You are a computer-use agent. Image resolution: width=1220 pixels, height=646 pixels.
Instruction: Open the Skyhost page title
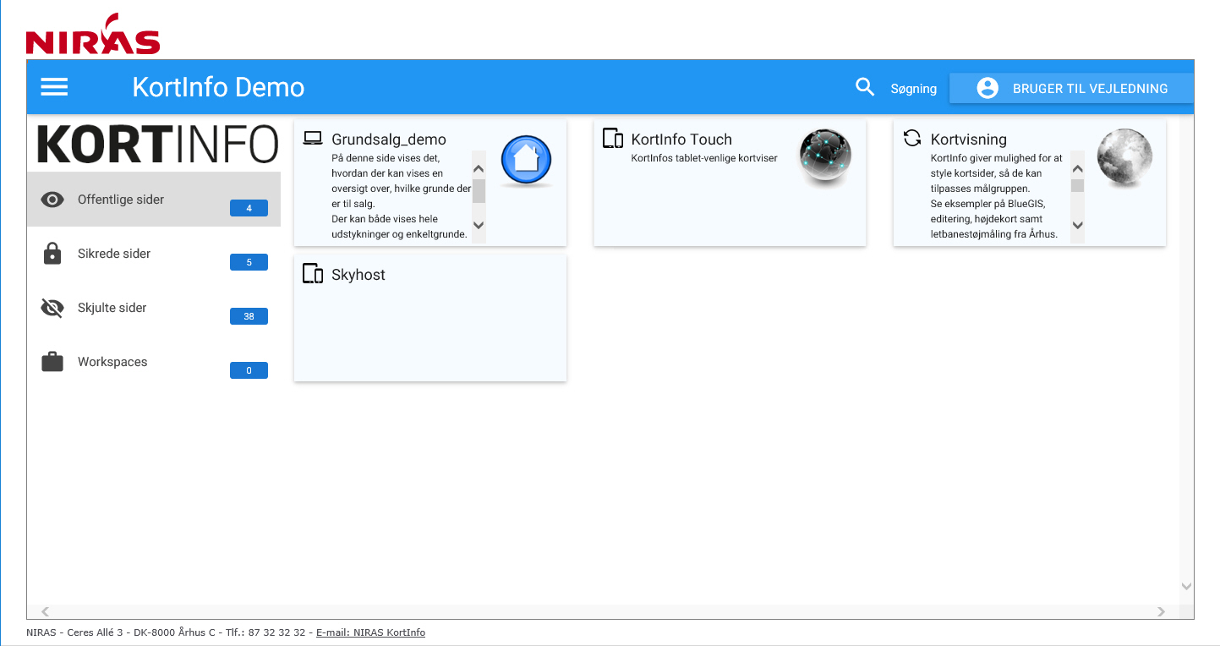click(x=358, y=275)
